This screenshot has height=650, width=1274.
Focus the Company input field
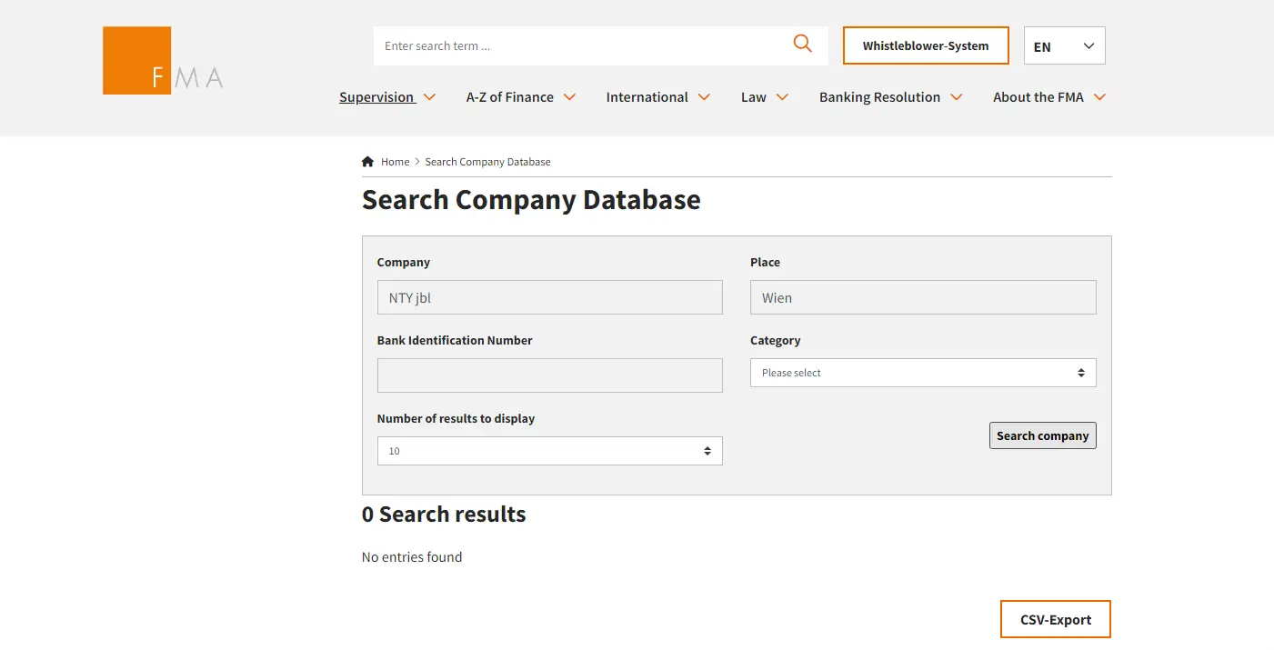549,297
